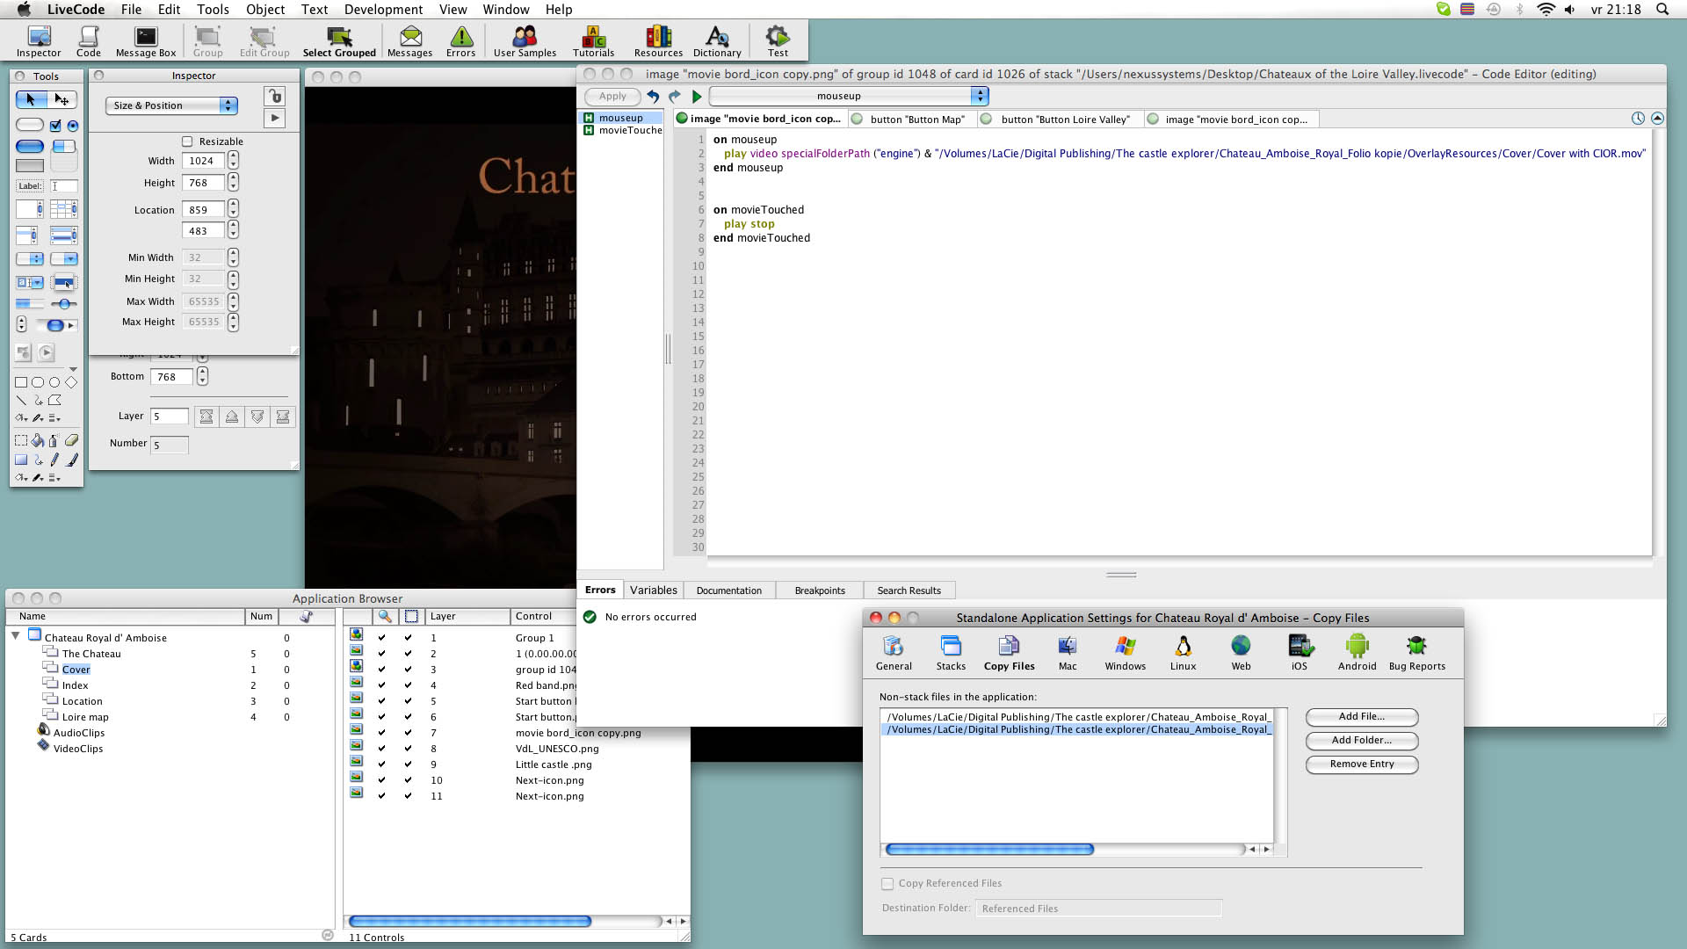Open the Development menu
This screenshot has width=1687, height=949.
click(x=383, y=10)
